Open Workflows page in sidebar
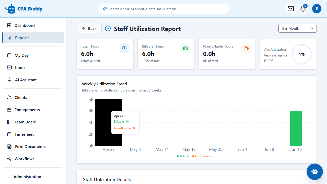Viewport: 327px width, 184px height. coord(33,159)
